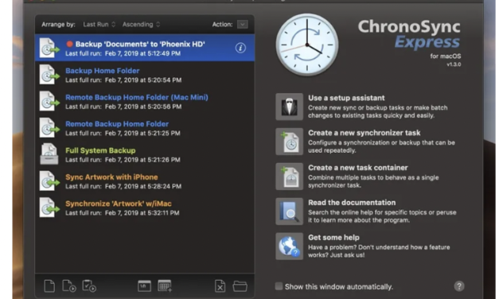Select 'Remote Backup Home Folder' with 5:21:25 PM run
This screenshot has width=499, height=299.
pyautogui.click(x=145, y=128)
